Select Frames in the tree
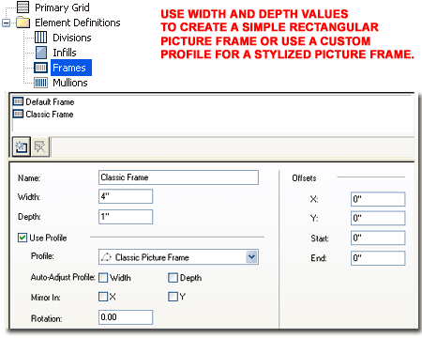 (x=71, y=68)
